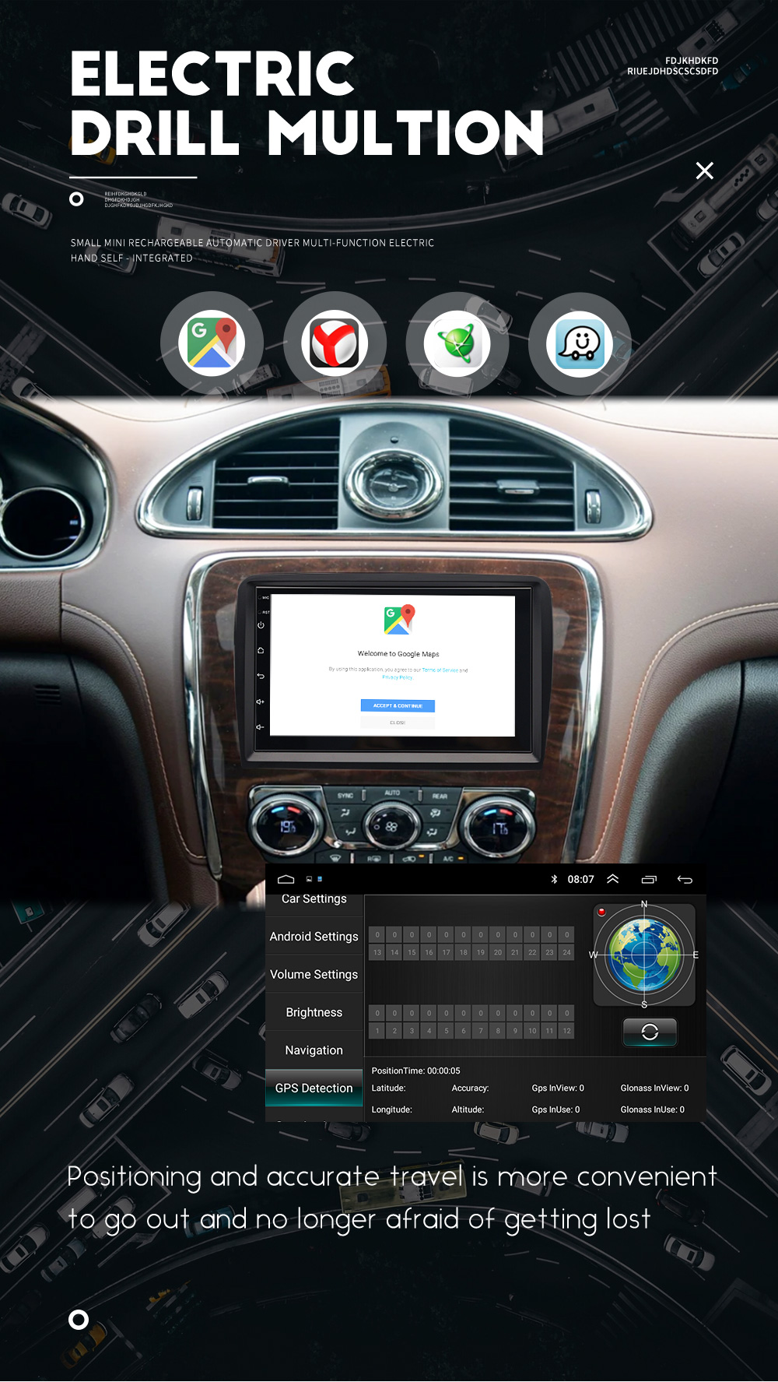Click the Google Maps logo on the welcome screen
Image resolution: width=778 pixels, height=1382 pixels.
pyautogui.click(x=399, y=620)
